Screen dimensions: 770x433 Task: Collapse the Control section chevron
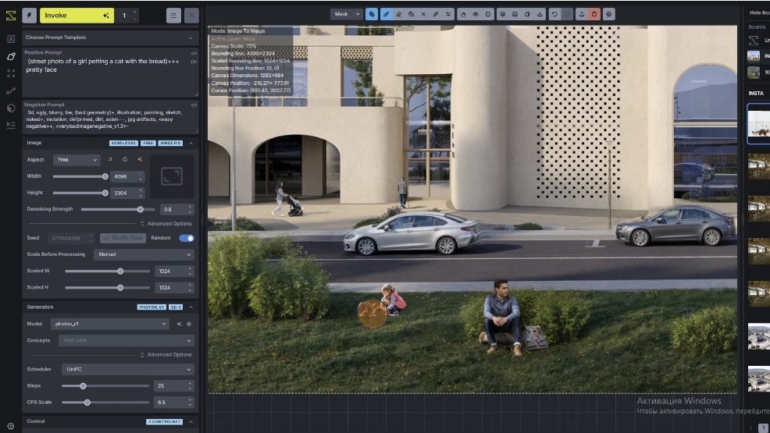point(191,422)
